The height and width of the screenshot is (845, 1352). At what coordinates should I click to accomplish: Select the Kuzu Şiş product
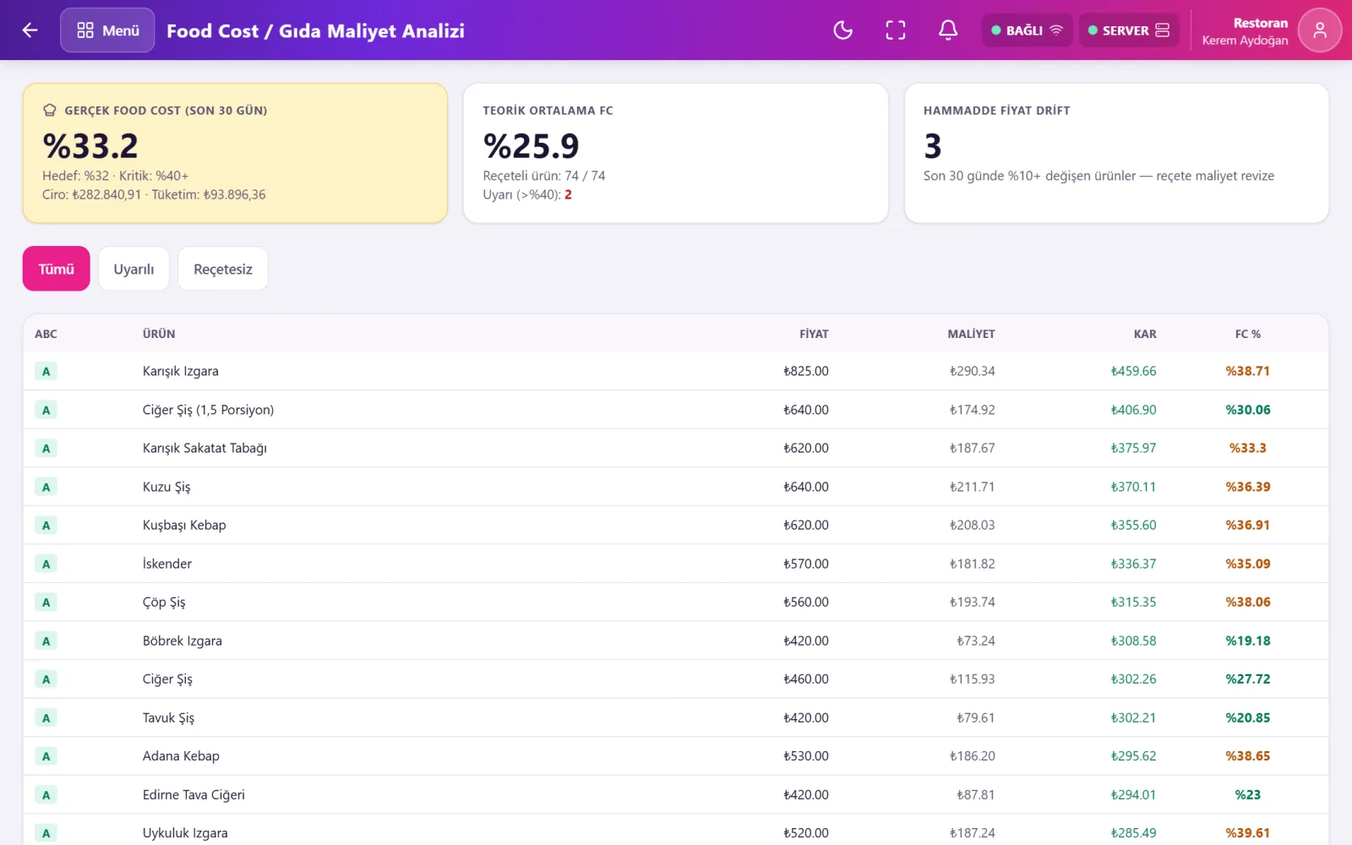(x=166, y=487)
